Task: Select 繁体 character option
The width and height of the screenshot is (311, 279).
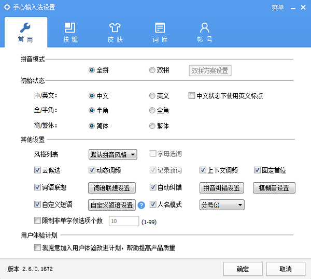Action: (152, 126)
